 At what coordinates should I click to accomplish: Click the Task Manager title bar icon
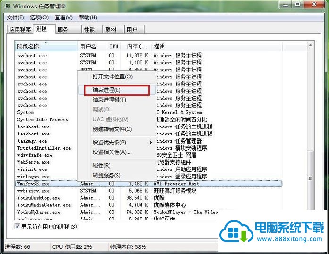(x=7, y=6)
